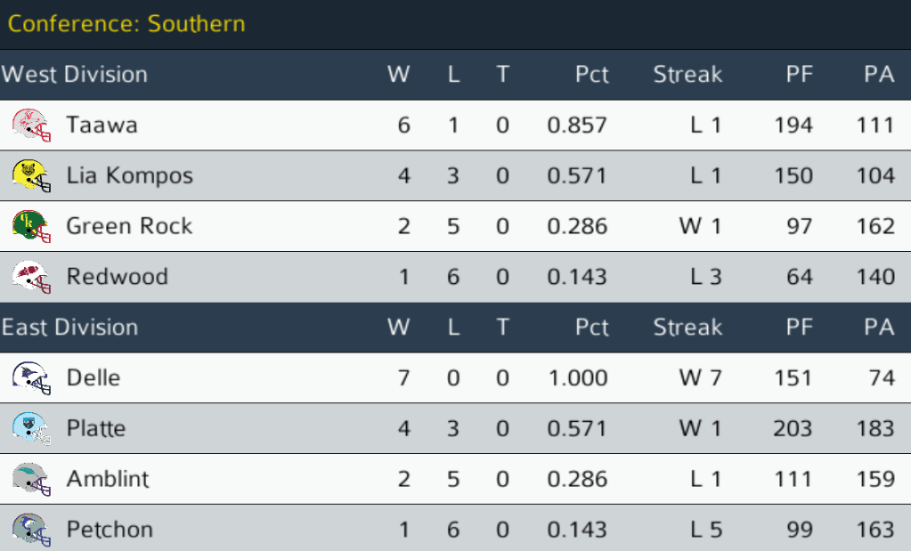Click the Redwood team helmet icon

point(31,277)
